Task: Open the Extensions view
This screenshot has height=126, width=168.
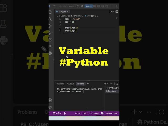Action: [x=50, y=40]
